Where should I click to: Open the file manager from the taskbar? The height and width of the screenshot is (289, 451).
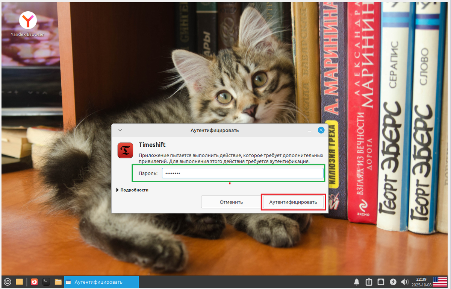[58, 281]
